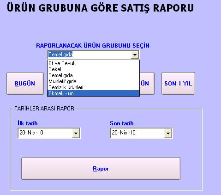Pick Muhtelif gıda list option

point(93,81)
